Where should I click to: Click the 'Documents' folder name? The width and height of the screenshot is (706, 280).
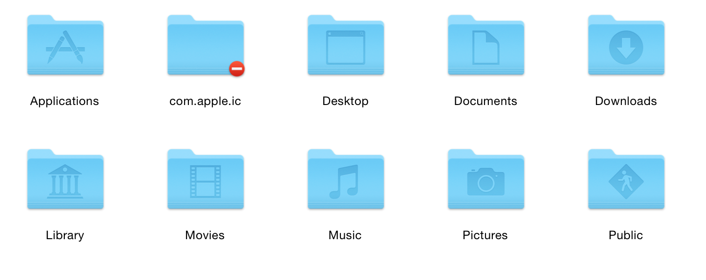pyautogui.click(x=486, y=101)
